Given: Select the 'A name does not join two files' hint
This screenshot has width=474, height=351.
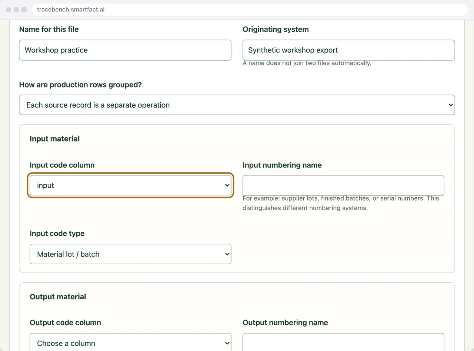Looking at the screenshot, I should click(x=307, y=63).
